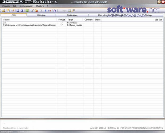The image size is (165, 133).
Task: Sort by the Status column header
Action: 98,20
